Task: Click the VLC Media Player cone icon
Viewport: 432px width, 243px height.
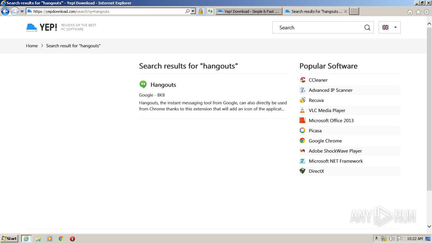Action: pos(302,110)
